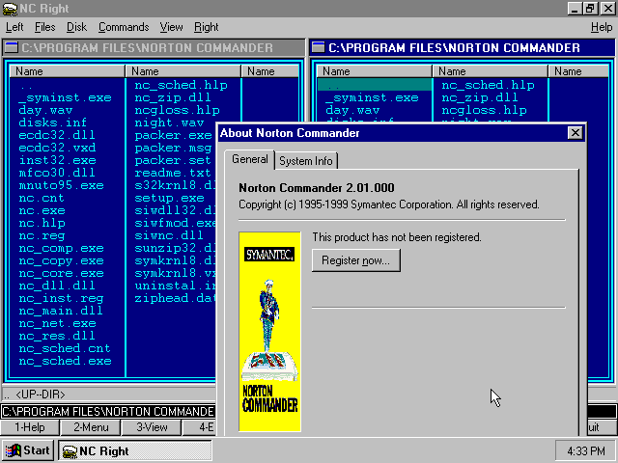This screenshot has height=463, width=618.
Task: Select nc_sched.exe in the left panel
Action: (65, 361)
